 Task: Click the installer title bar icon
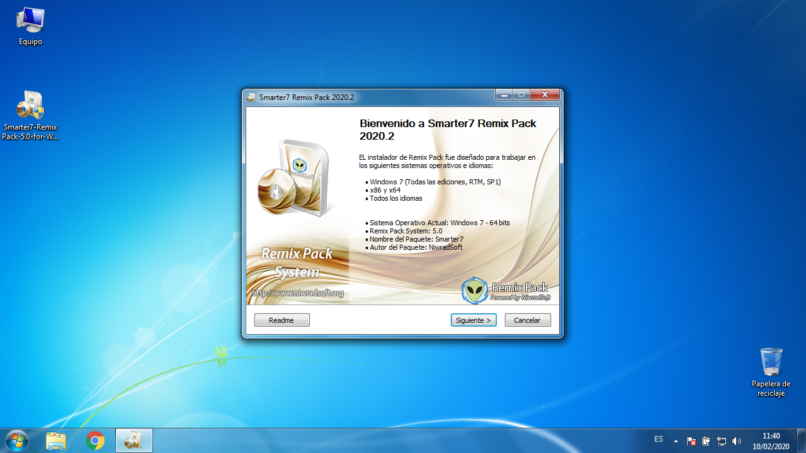251,98
